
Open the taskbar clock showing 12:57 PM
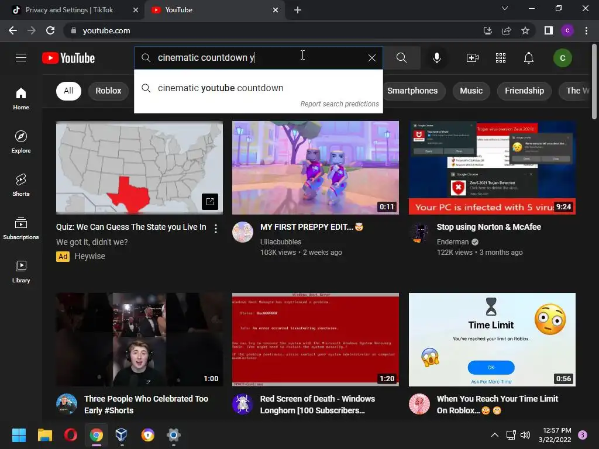click(x=555, y=435)
